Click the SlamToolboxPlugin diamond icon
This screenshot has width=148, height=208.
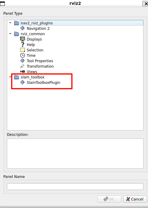tap(23, 82)
